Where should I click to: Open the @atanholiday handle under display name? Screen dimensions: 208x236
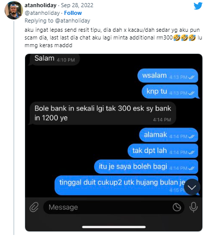click(42, 13)
